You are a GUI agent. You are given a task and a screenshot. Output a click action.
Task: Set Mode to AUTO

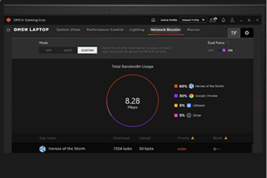coord(68,50)
